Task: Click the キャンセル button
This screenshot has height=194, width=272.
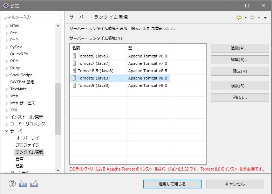Action: 235,184
